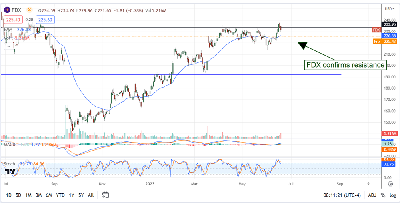The height and width of the screenshot is (203, 400).
Task: Open the Go to date calendar icon
Action: (x=106, y=195)
